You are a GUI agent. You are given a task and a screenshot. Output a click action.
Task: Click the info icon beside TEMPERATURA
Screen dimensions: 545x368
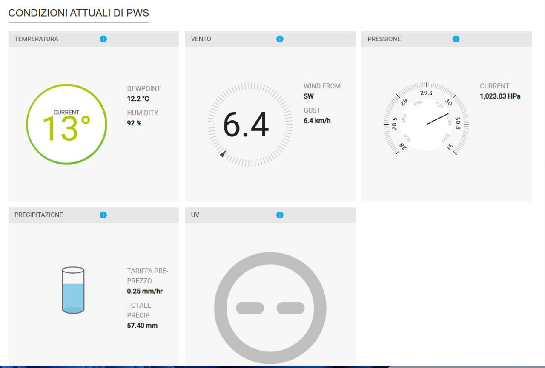pos(103,39)
